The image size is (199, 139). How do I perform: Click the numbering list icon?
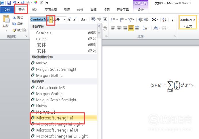coord(122,20)
